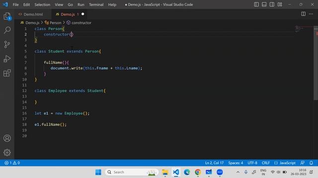Open Wi-Fi network tray icon
The width and height of the screenshot is (318, 178).
click(x=273, y=172)
